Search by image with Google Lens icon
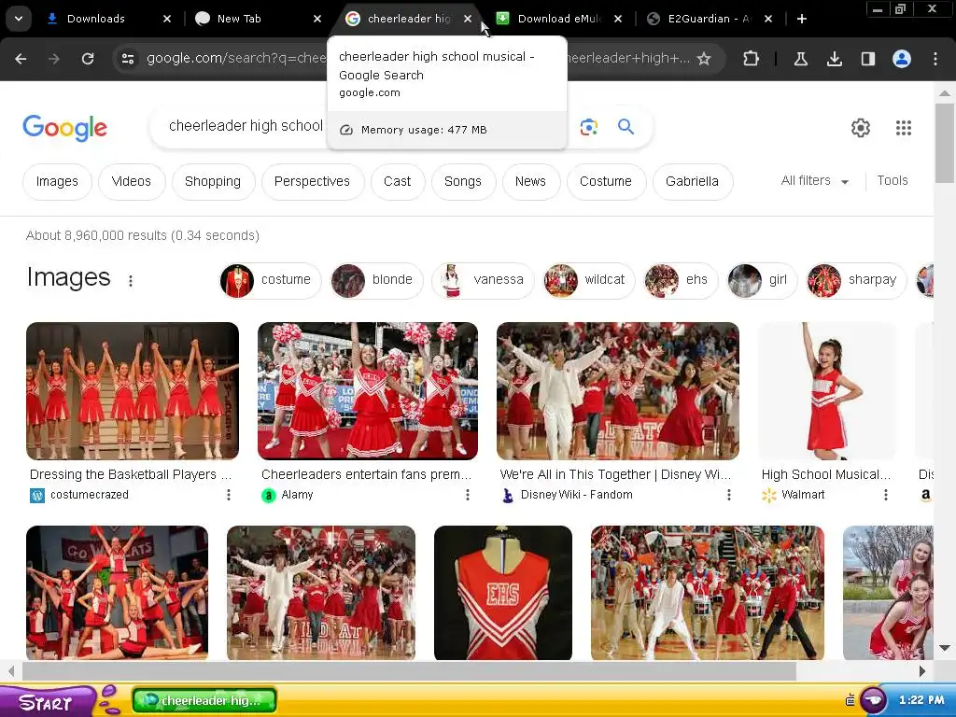This screenshot has height=717, width=956. click(x=589, y=127)
